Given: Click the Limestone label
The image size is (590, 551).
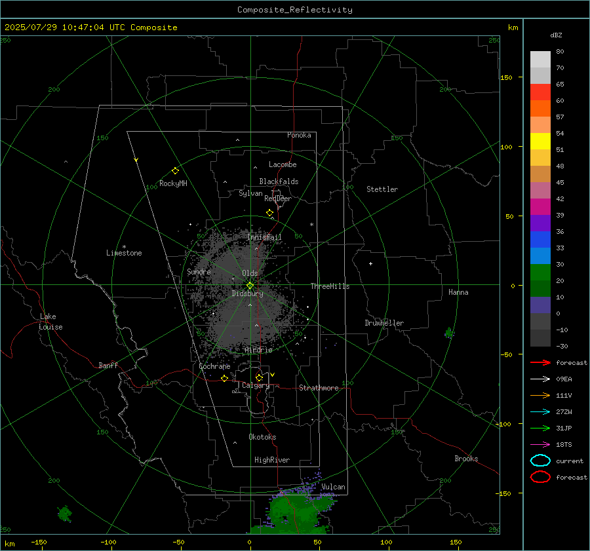Looking at the screenshot, I should [124, 253].
